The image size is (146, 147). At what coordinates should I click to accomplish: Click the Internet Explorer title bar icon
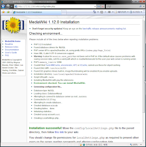[2, 2]
